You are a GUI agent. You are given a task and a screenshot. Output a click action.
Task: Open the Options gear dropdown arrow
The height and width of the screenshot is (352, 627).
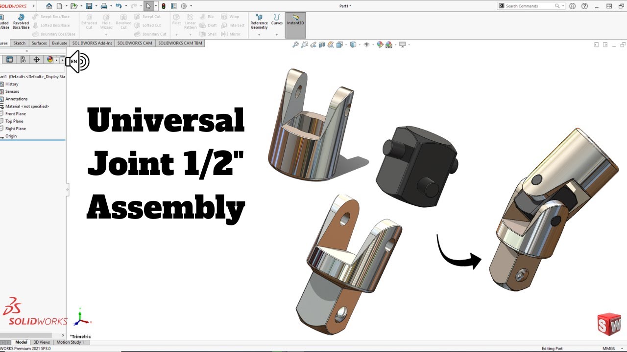pyautogui.click(x=191, y=6)
